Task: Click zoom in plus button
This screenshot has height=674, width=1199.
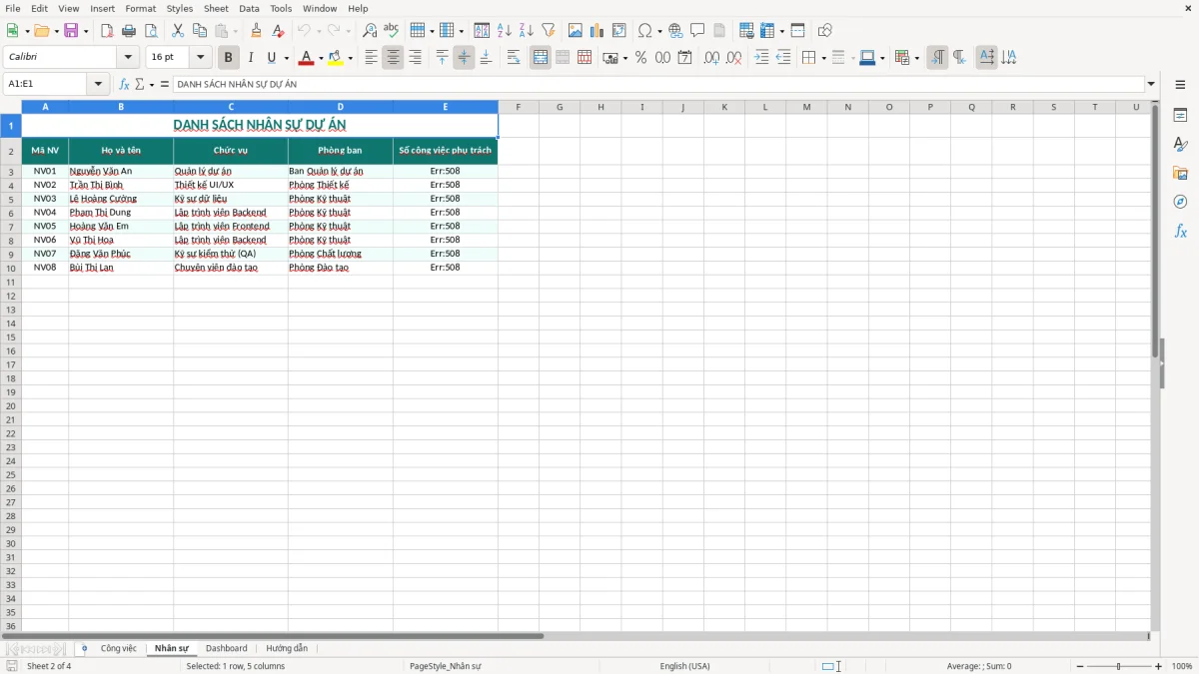Action: (x=1159, y=666)
